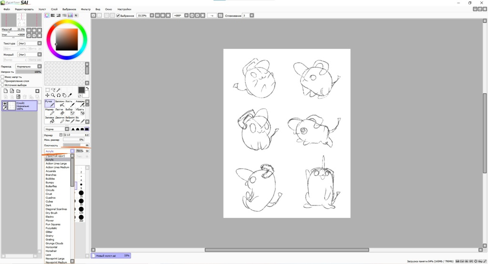488x264 pixels.
Task: Open the 33.33% zoom dropdown
Action: point(152,15)
